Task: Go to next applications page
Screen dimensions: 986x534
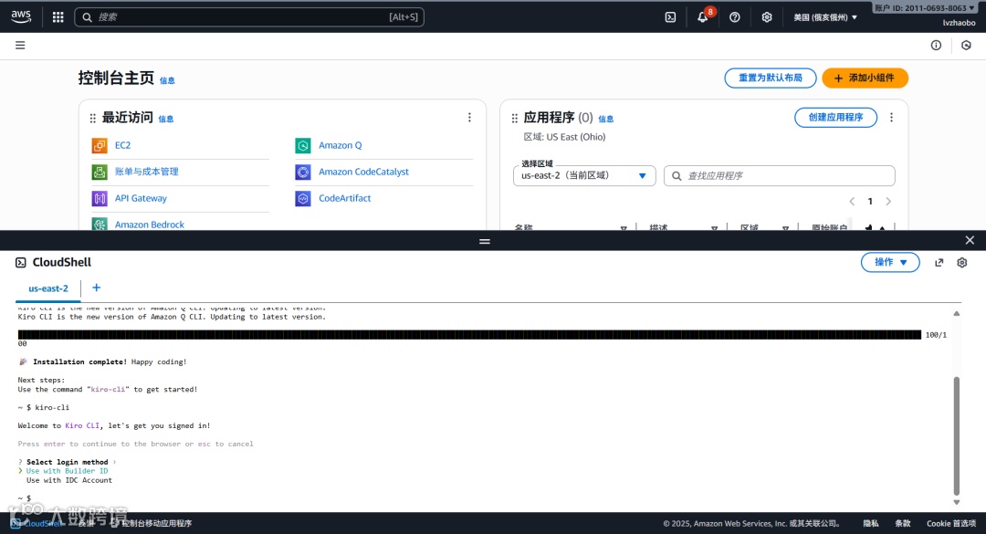Action: point(888,201)
